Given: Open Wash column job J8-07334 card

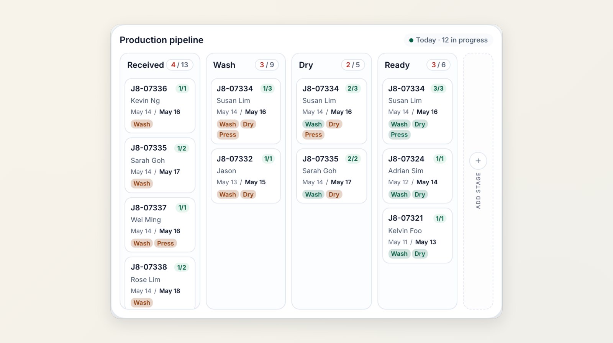Looking at the screenshot, I should click(x=246, y=111).
